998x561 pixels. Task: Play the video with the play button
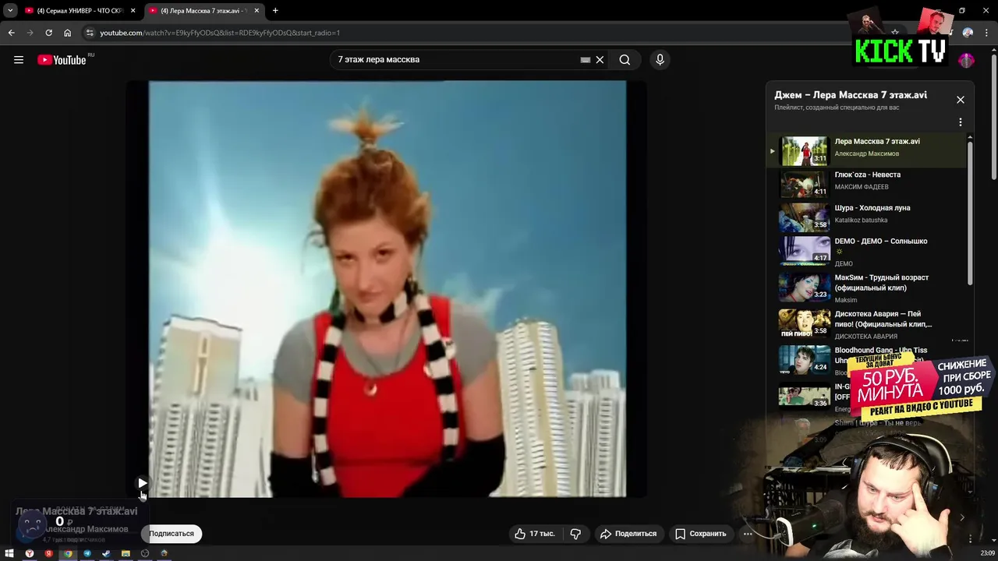tap(142, 483)
